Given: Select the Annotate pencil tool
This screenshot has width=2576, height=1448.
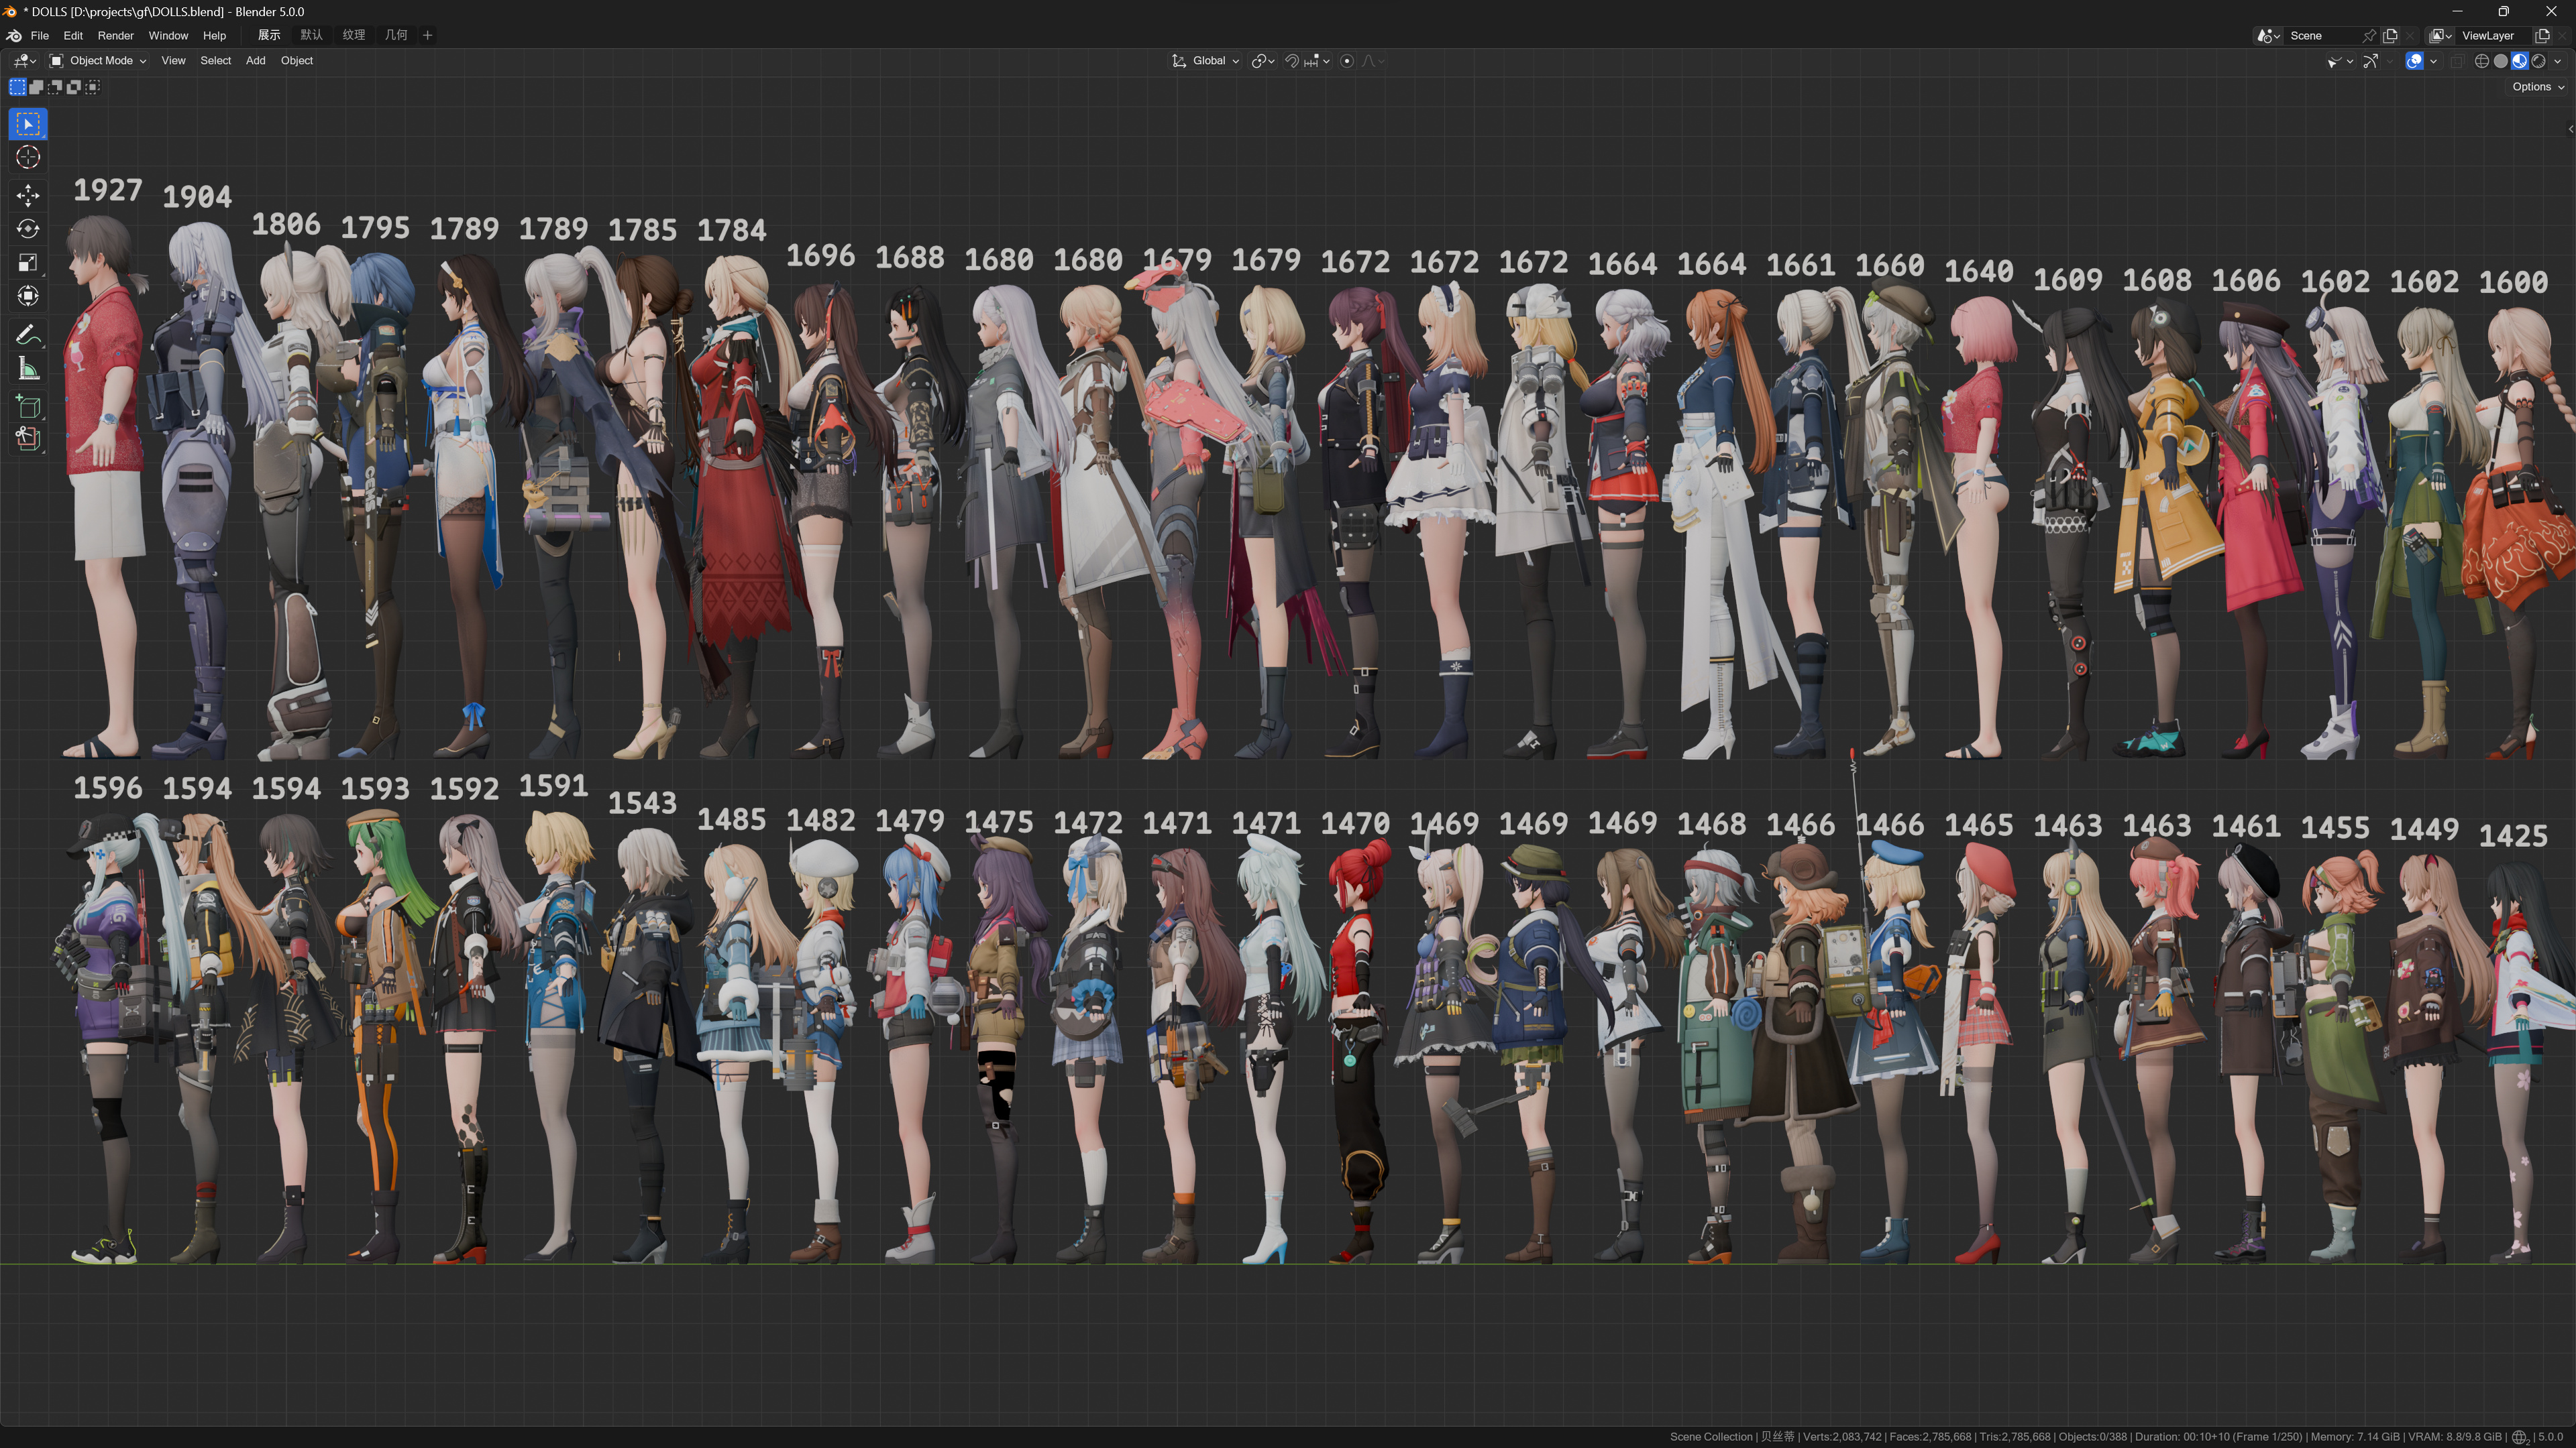Looking at the screenshot, I should pyautogui.click(x=28, y=334).
